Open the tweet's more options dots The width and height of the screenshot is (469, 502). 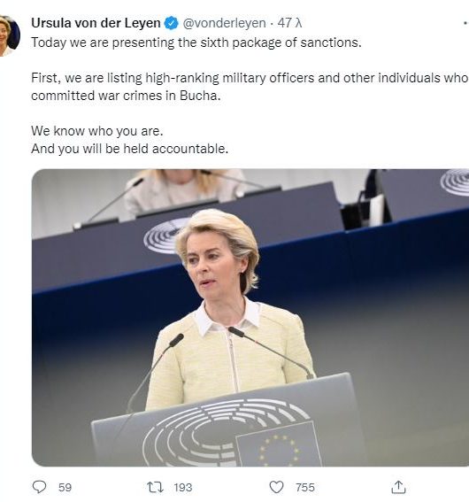[x=465, y=23]
